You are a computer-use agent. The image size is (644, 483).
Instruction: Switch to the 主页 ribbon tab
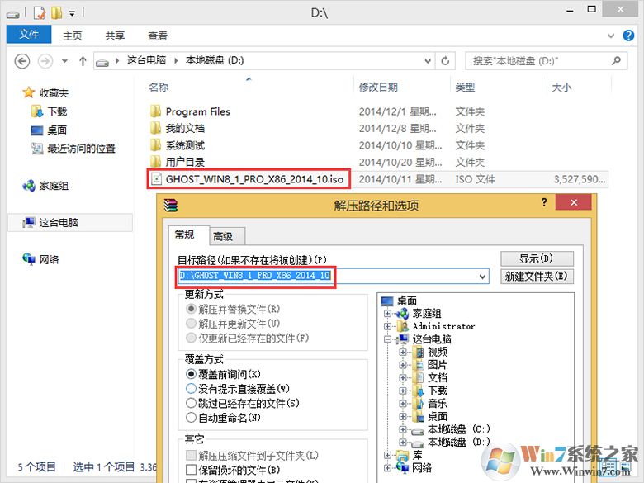(x=73, y=36)
